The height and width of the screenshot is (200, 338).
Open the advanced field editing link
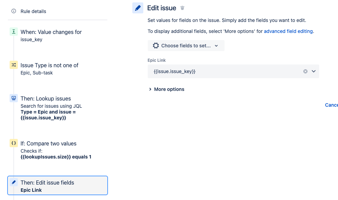[x=288, y=31]
